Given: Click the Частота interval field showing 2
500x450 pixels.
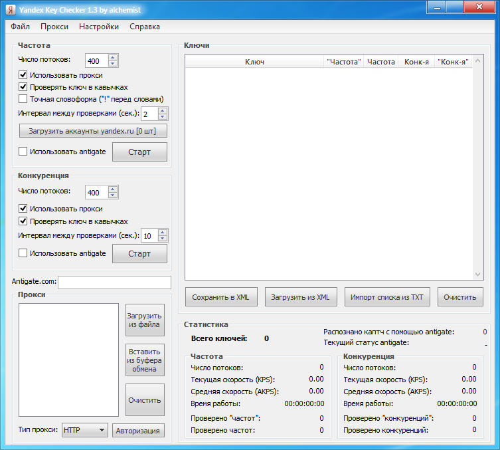Looking at the screenshot, I should (149, 114).
